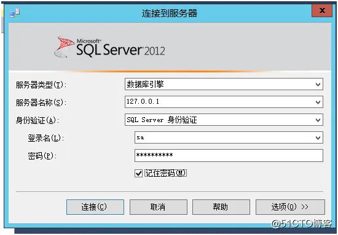The image size is (338, 235).
Task: Close the 连接到服务器 dialog
Action: click(x=322, y=10)
